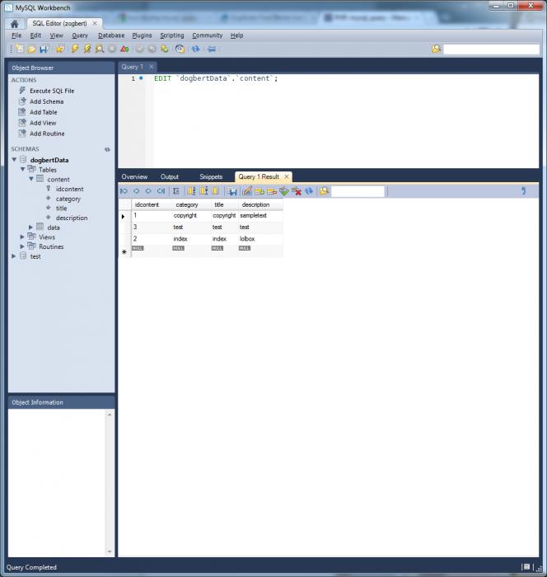Select the idcontent column in tree
547x577 pixels.
69,189
